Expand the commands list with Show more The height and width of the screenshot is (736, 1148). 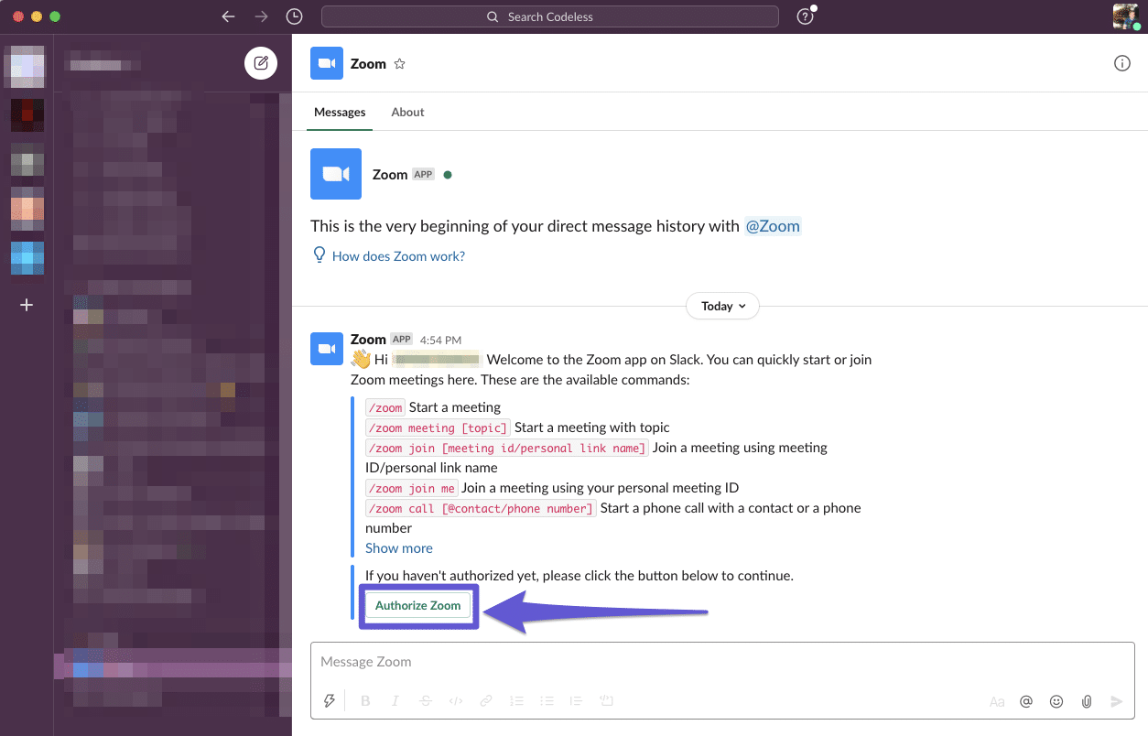point(398,547)
